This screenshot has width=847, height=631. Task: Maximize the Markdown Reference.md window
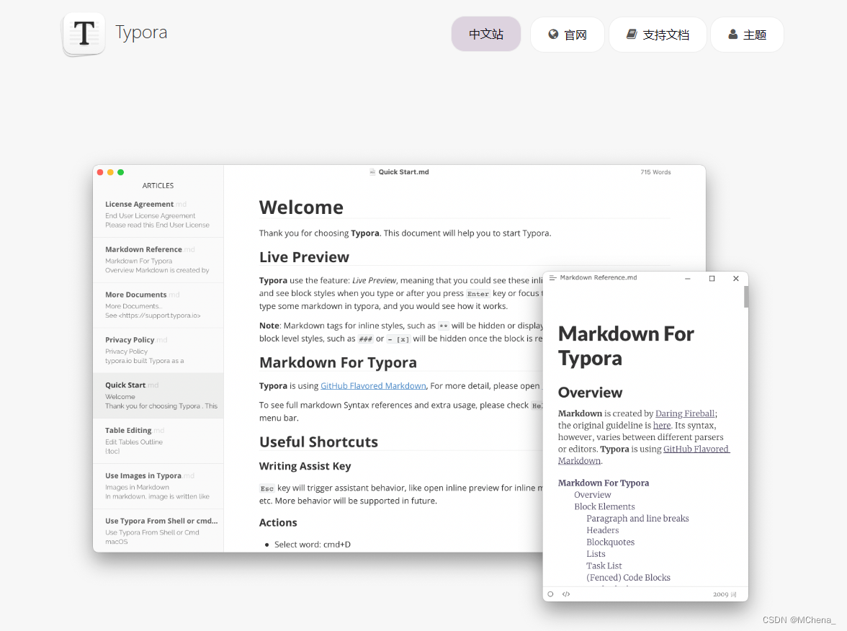coord(712,278)
